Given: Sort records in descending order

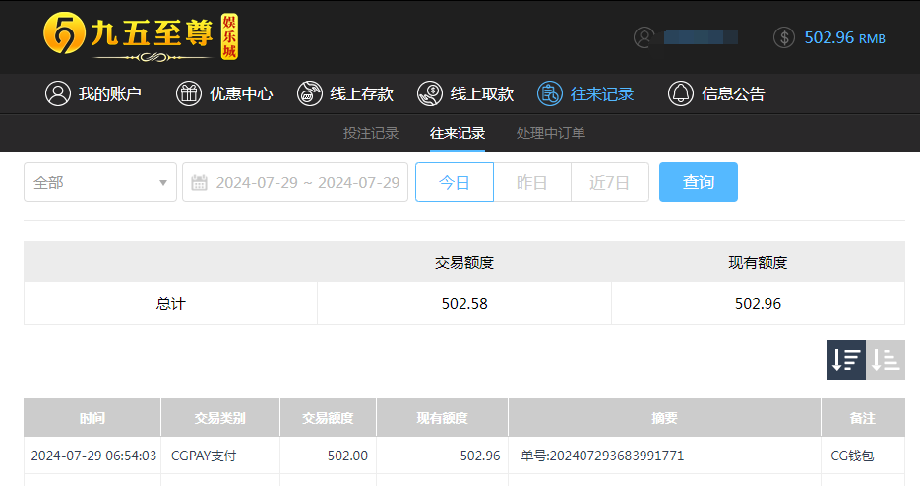Looking at the screenshot, I should point(845,360).
